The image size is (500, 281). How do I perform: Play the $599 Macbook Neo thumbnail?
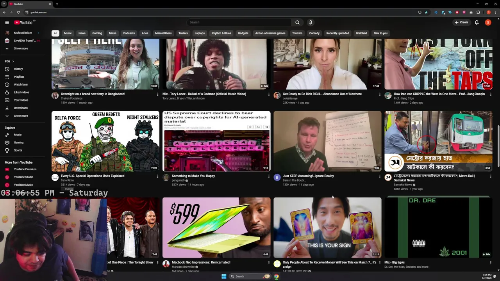click(x=216, y=228)
